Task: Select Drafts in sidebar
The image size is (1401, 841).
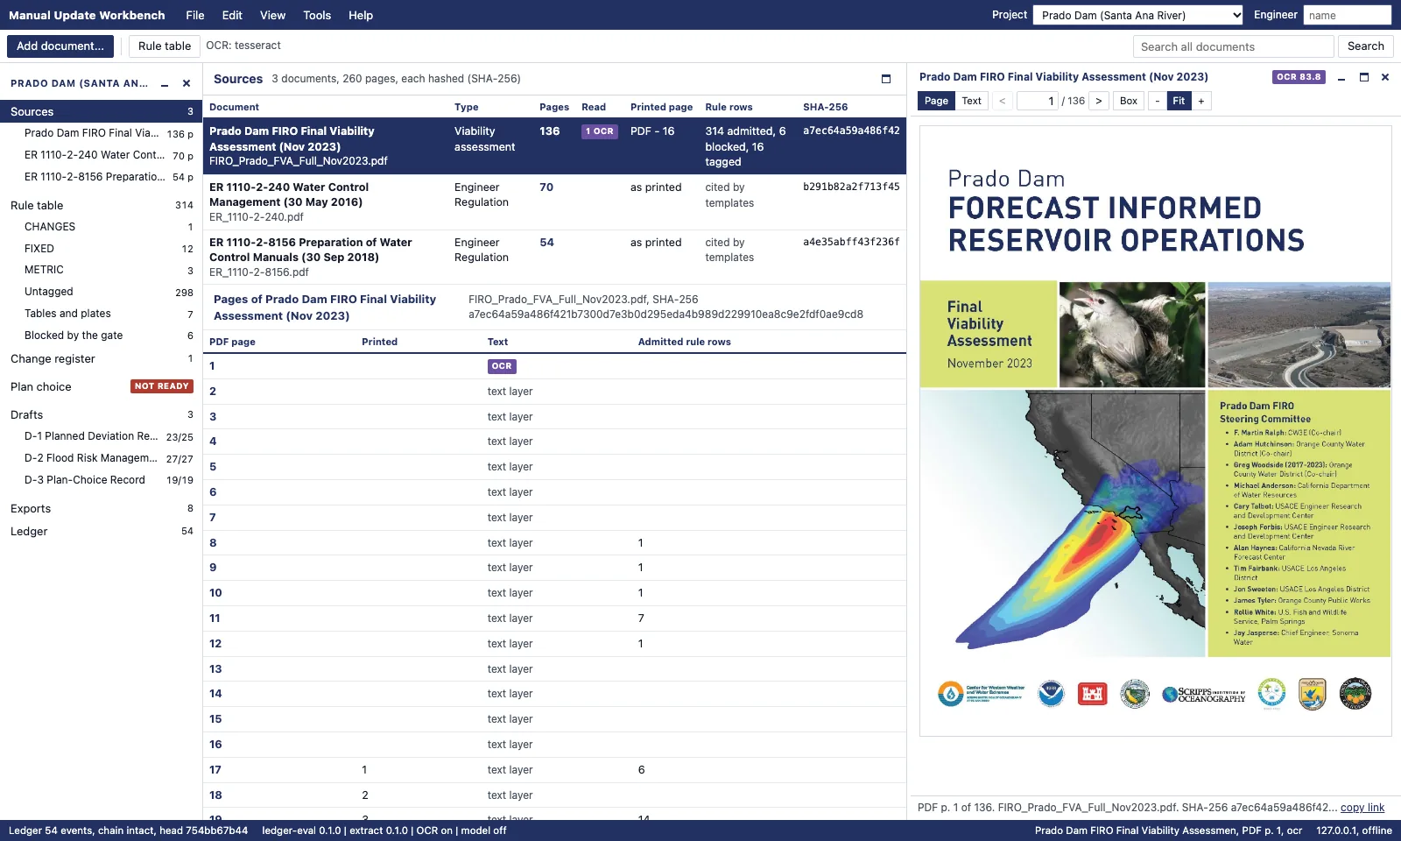Action: [x=102, y=414]
